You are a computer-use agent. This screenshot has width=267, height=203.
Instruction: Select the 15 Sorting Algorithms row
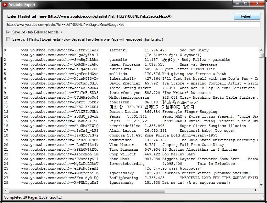point(131,149)
